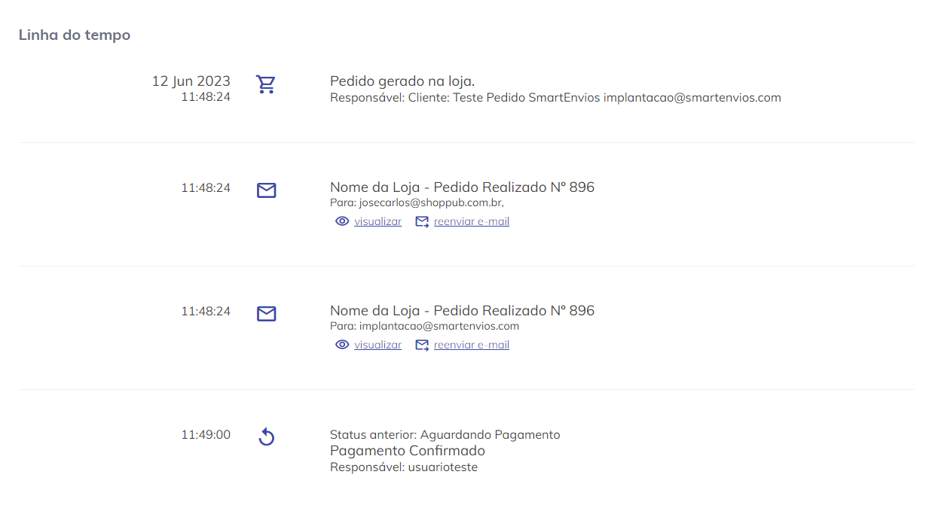The height and width of the screenshot is (505, 926).
Task: Click eye icon beside visualizar for implantacao email
Action: pyautogui.click(x=342, y=345)
